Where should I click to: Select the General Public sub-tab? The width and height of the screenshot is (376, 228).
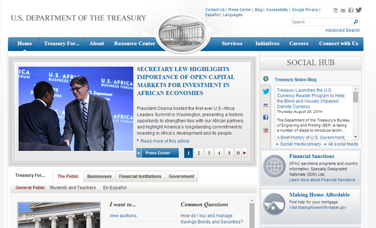click(30, 188)
